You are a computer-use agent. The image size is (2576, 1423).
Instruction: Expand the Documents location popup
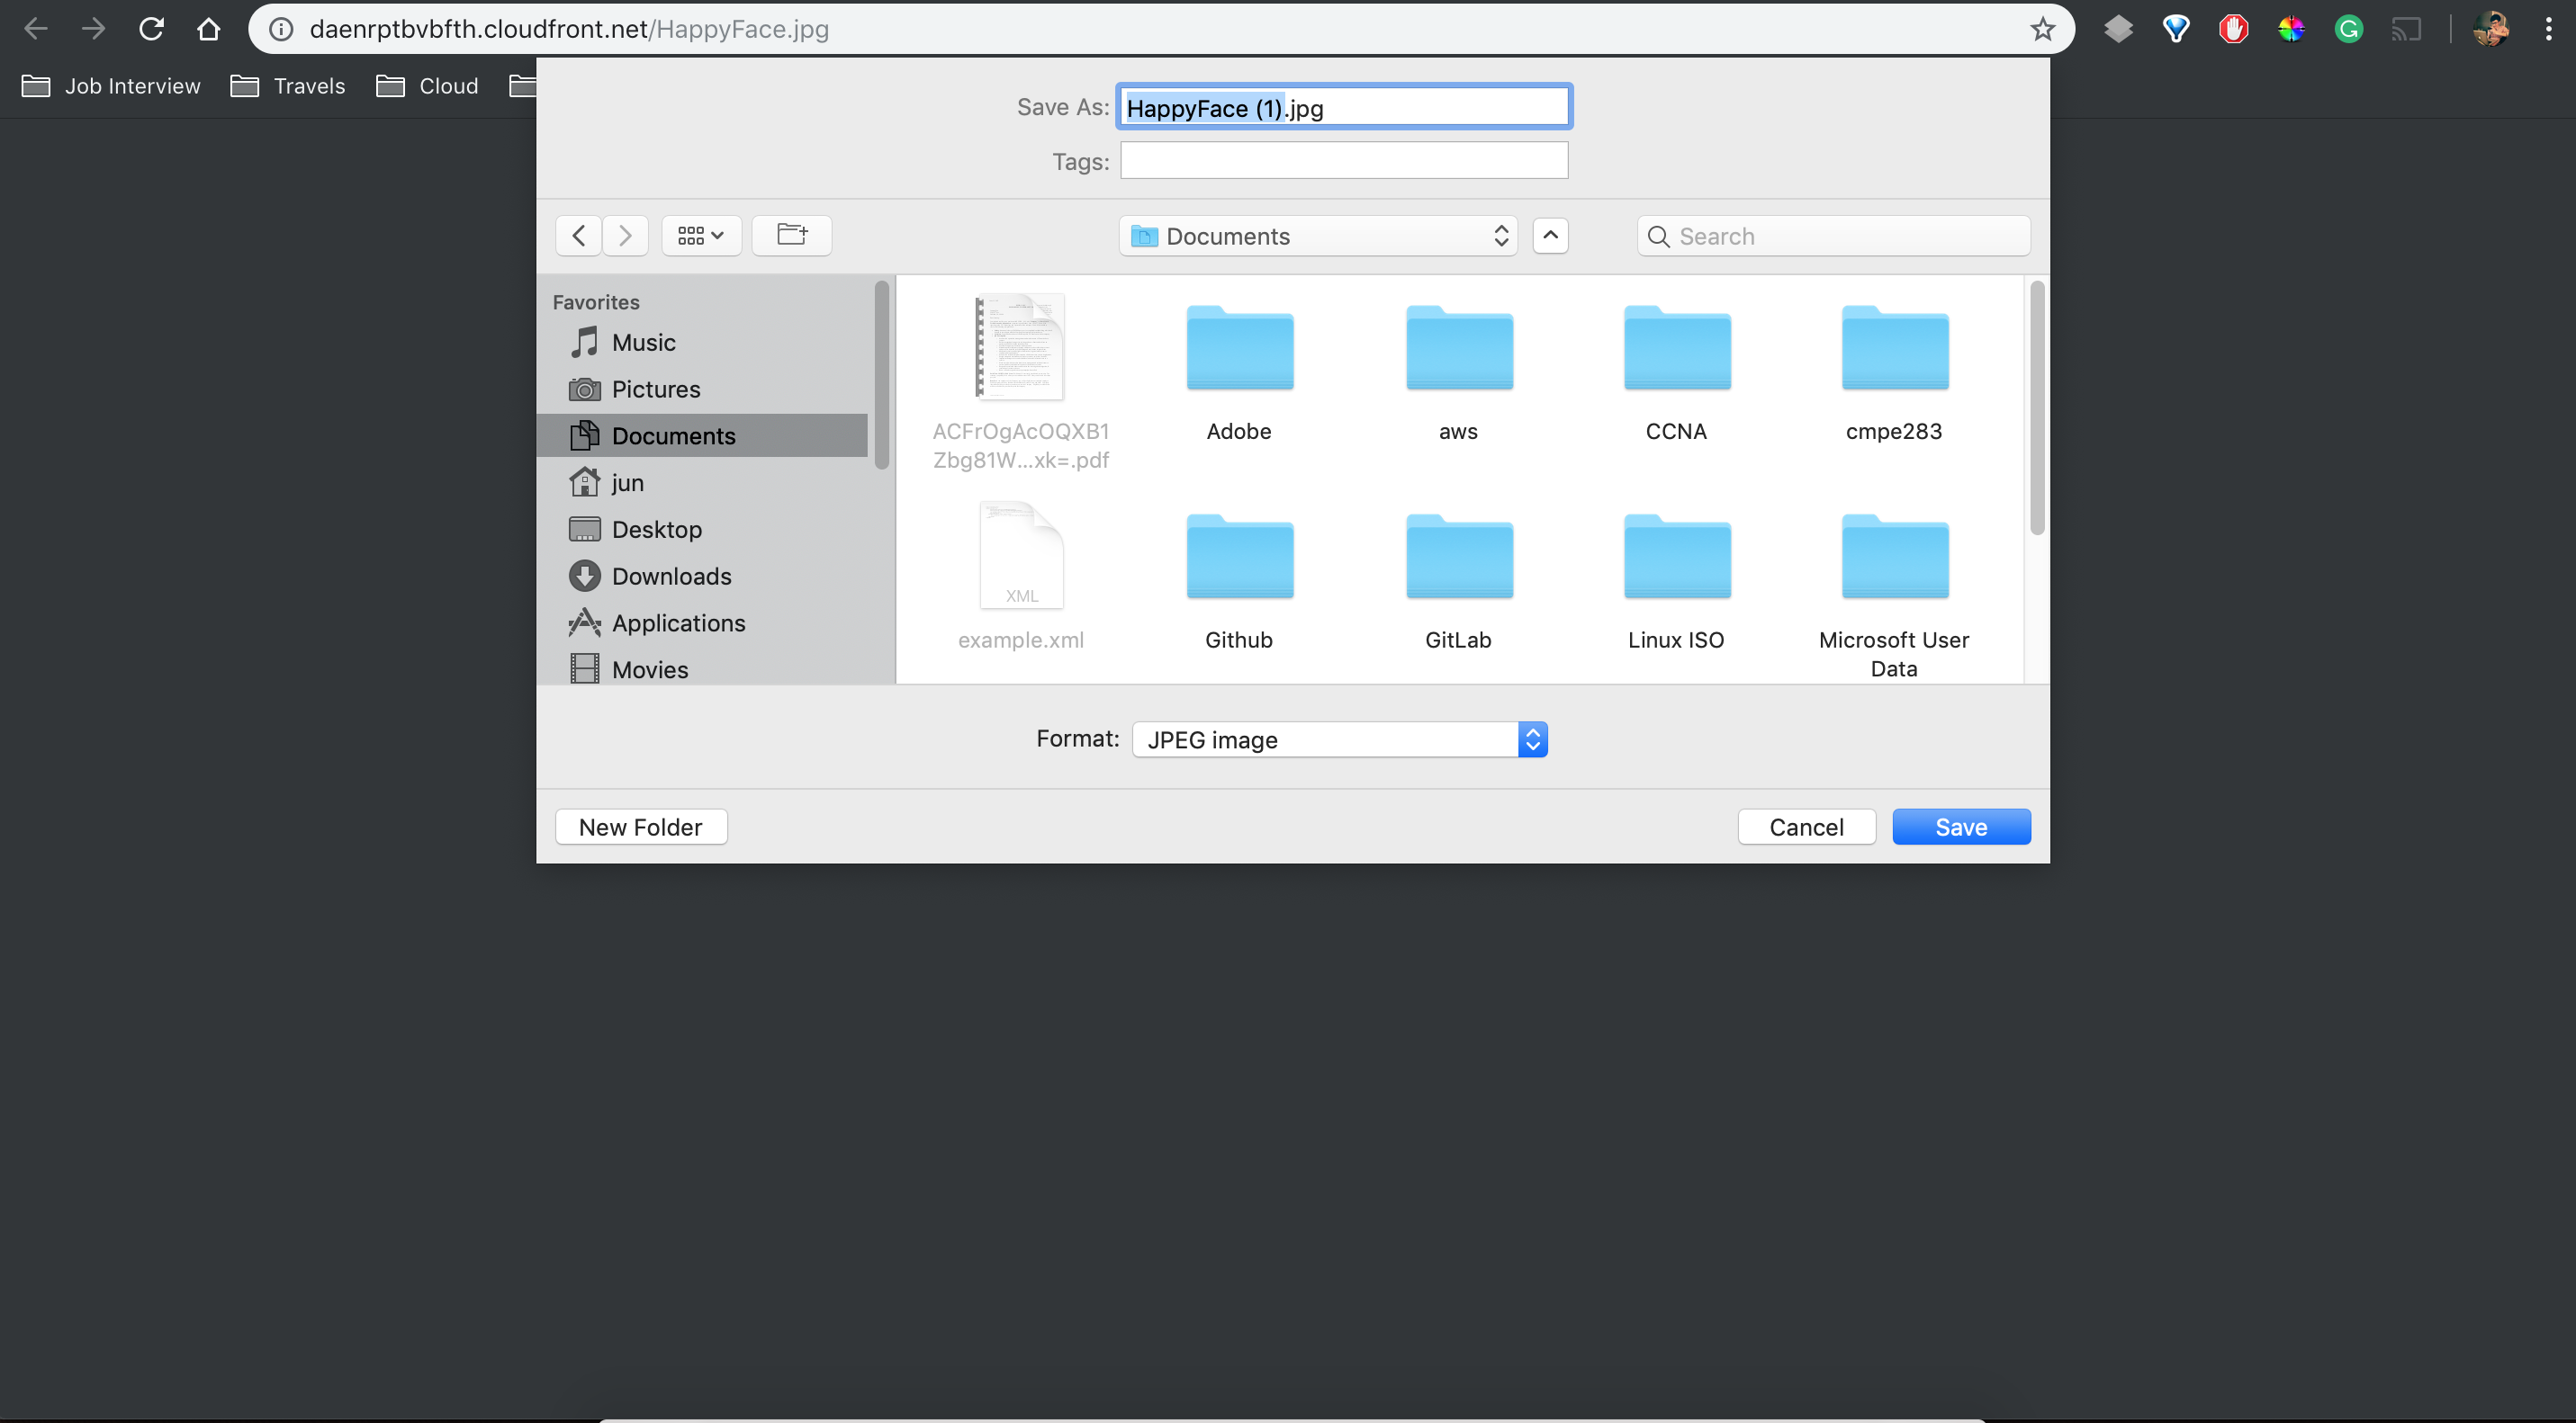point(1317,236)
